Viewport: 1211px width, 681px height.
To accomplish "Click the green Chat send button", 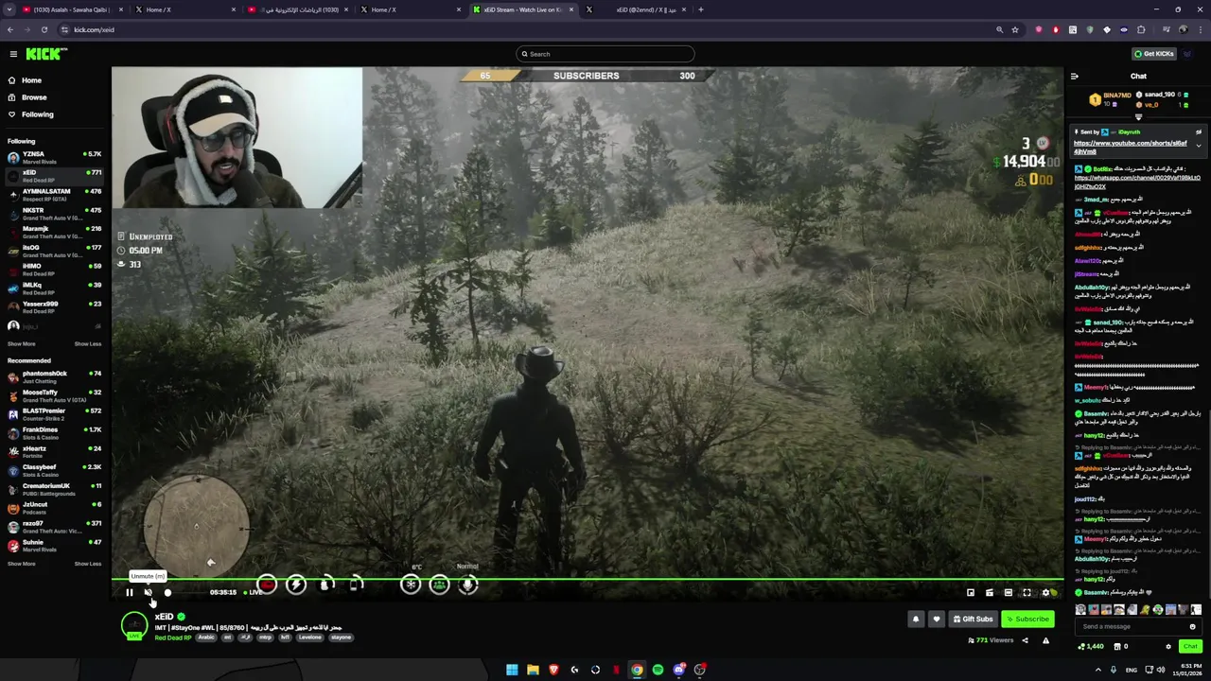I will tap(1190, 646).
